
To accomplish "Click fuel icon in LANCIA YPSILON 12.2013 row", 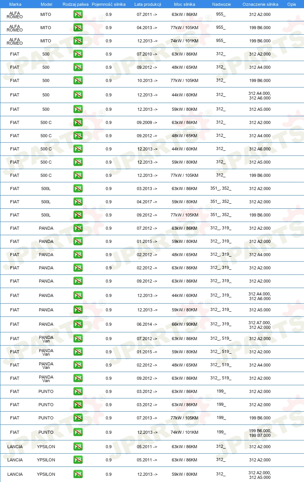I will 78,474.
